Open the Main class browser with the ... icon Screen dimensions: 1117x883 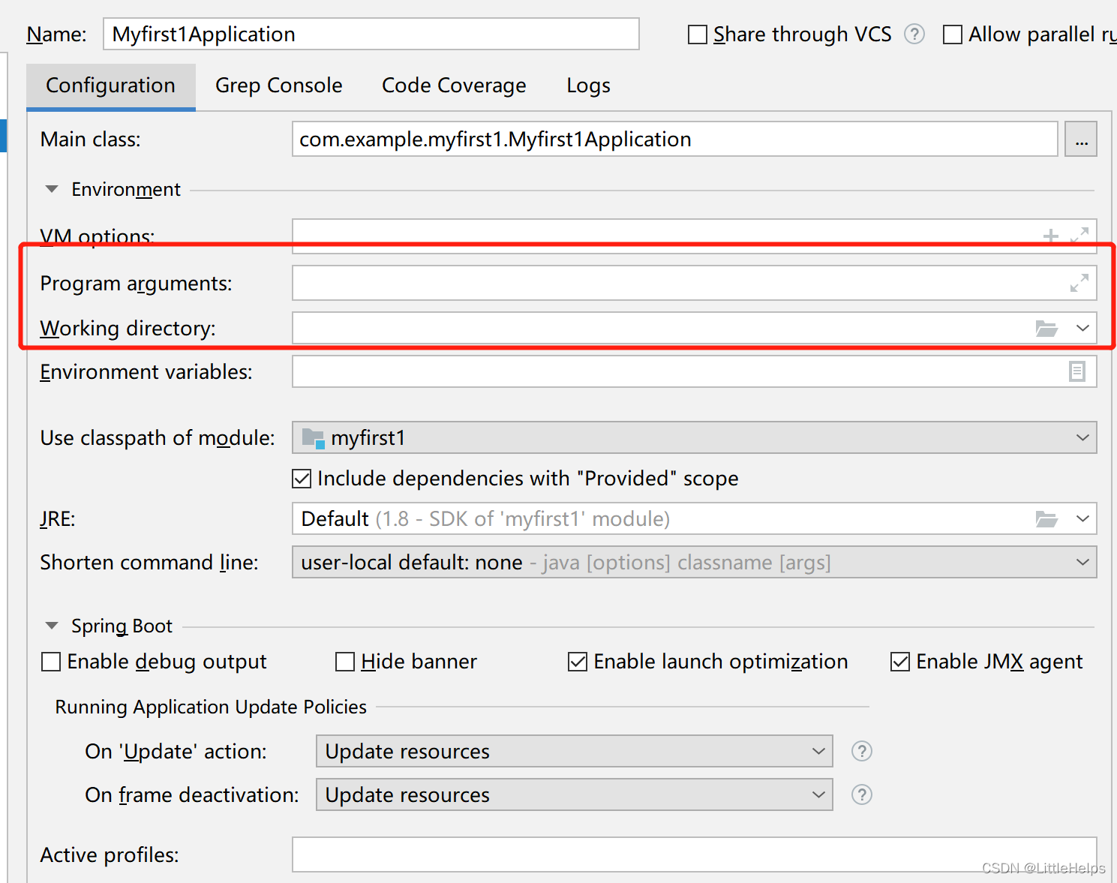(x=1081, y=139)
